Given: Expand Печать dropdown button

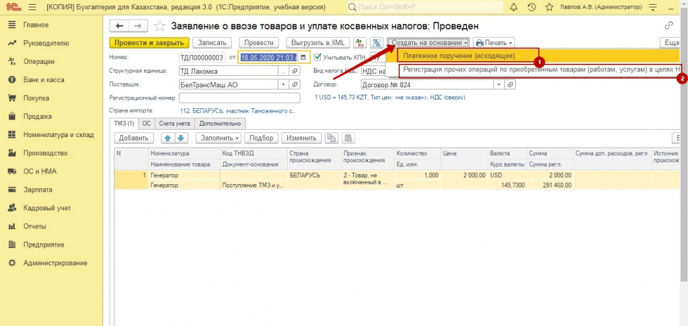Looking at the screenshot, I should pos(494,42).
